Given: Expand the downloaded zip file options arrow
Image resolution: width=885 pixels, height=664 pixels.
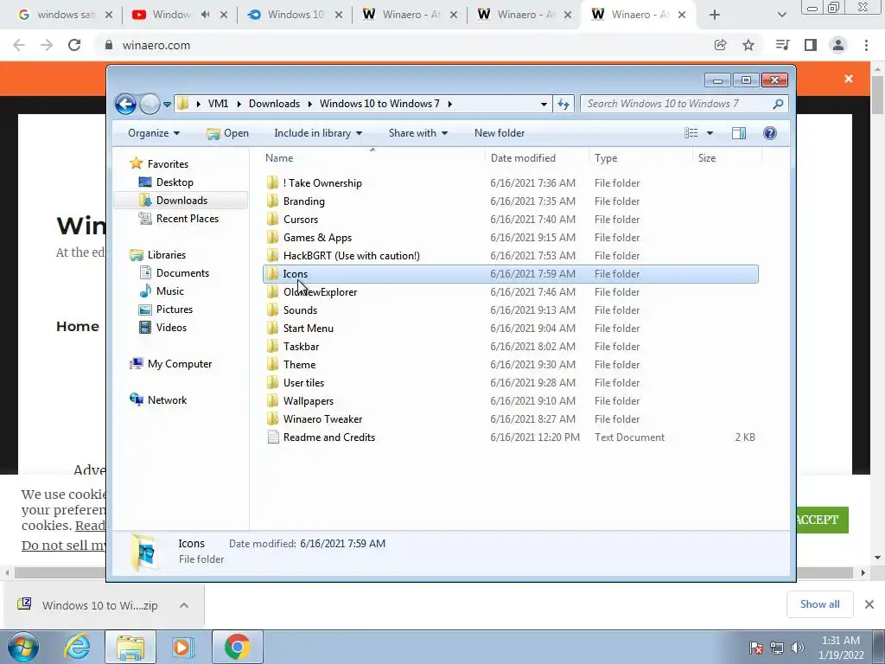Looking at the screenshot, I should tap(184, 605).
